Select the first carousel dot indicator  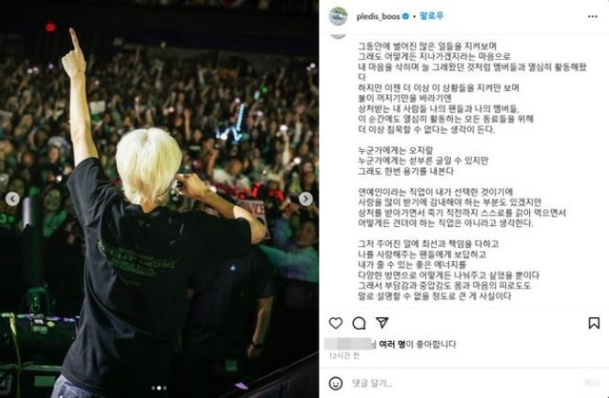click(x=153, y=388)
